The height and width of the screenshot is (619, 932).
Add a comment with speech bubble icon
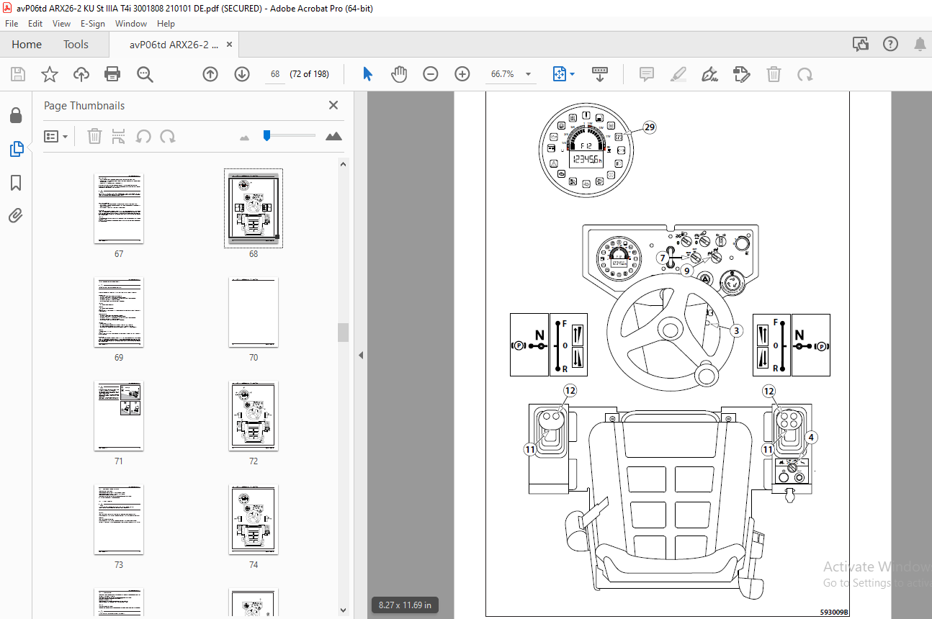tap(647, 74)
